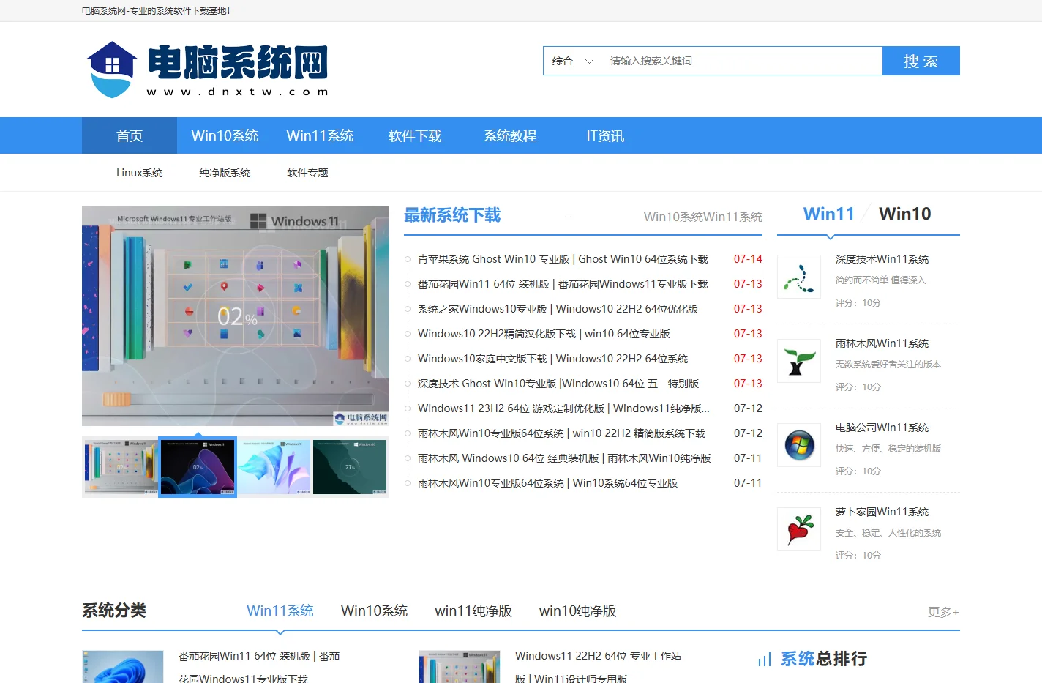Click the 萝卜家园Win11系统 title
Viewport: 1042px width, 683px height.
point(882,512)
